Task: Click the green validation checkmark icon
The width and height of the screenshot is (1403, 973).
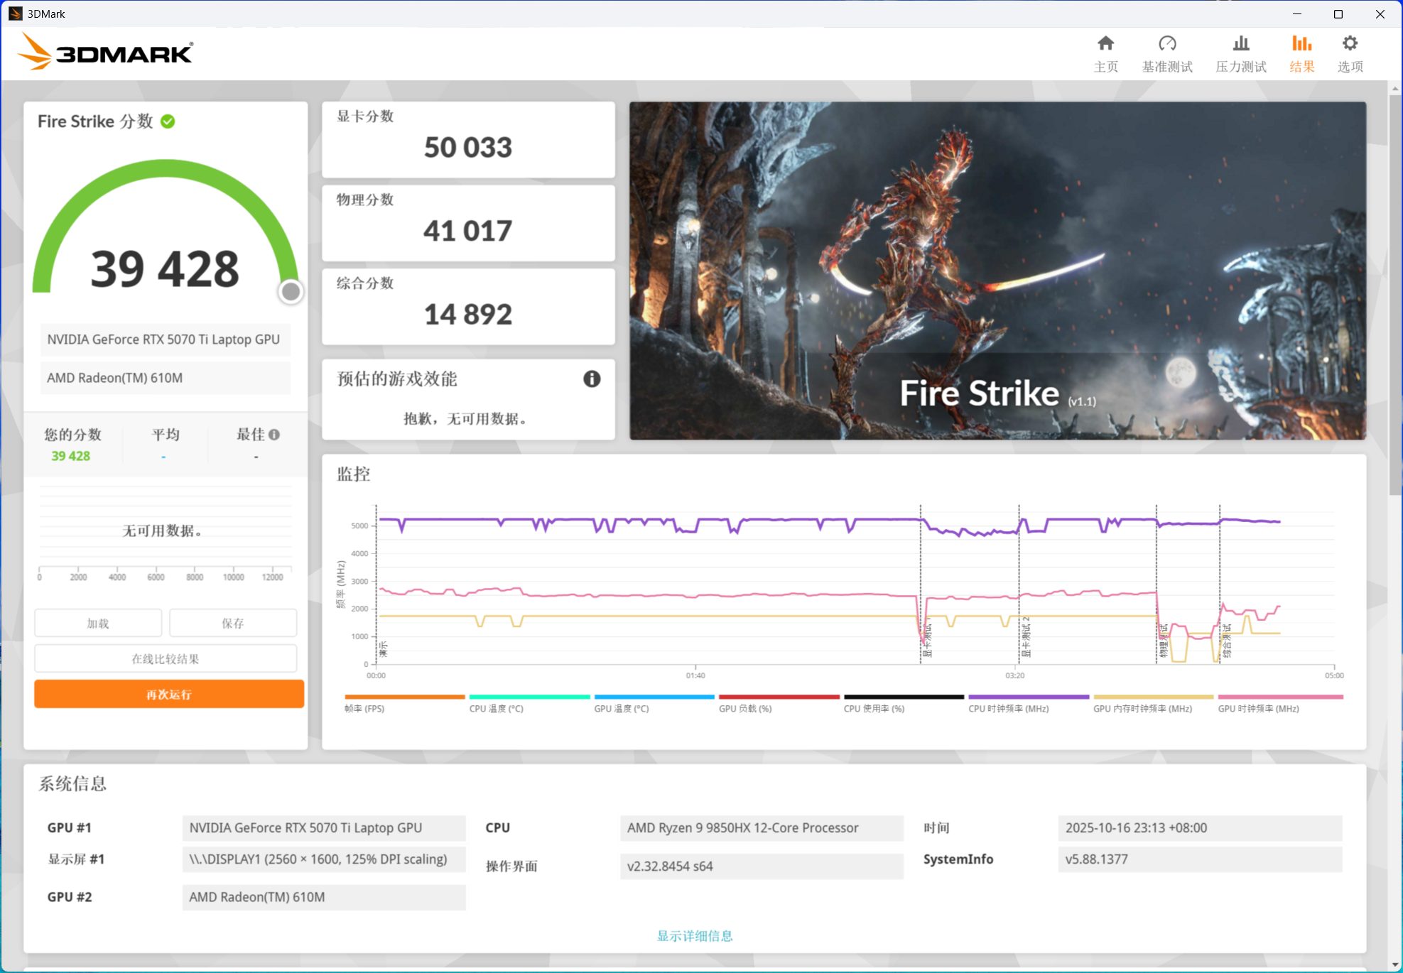Action: click(x=168, y=121)
